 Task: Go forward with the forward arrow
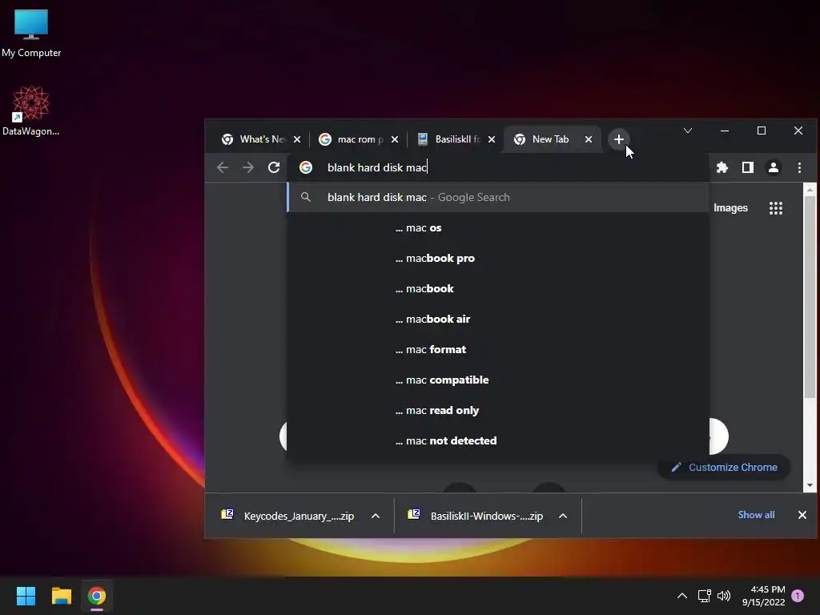click(x=248, y=167)
